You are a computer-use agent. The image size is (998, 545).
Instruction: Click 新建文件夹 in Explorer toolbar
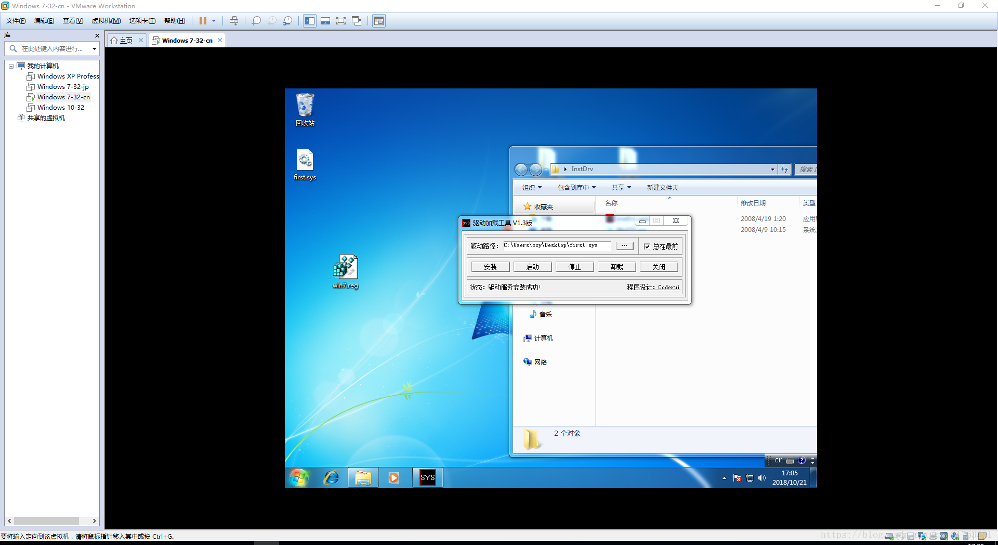662,188
